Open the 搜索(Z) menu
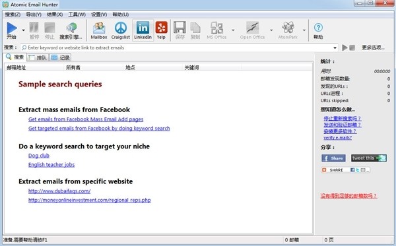The width and height of the screenshot is (396, 246). (x=13, y=15)
